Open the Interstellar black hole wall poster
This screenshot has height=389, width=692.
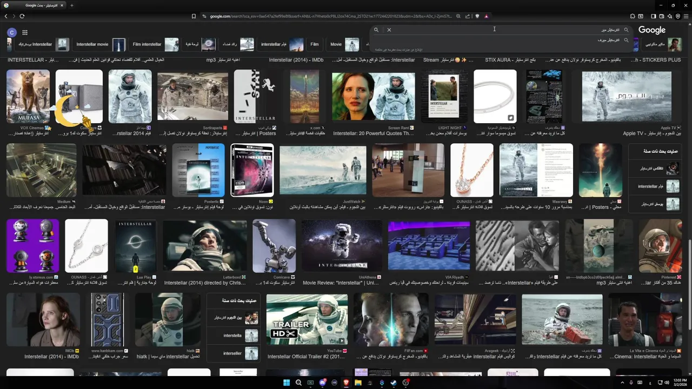[x=136, y=246]
